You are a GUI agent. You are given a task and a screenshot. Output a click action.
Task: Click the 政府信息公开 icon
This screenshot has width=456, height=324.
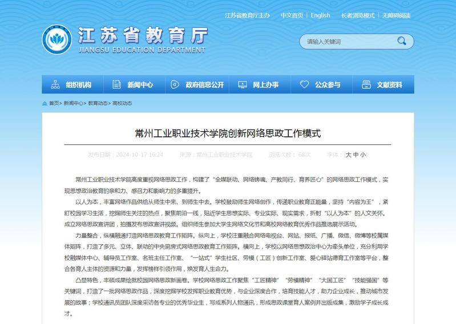[175, 85]
